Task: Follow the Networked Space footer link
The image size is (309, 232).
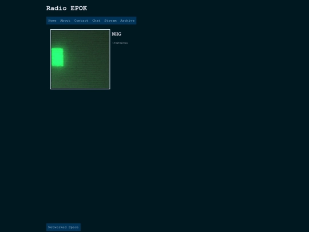Action: click(64, 227)
